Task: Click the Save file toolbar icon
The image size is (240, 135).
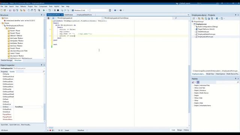Action: click(x=10, y=10)
